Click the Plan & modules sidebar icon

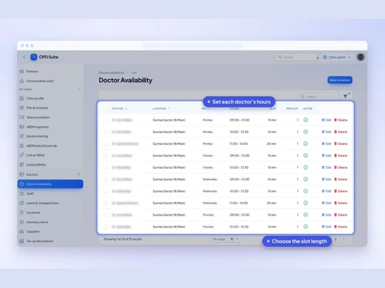pos(22,108)
